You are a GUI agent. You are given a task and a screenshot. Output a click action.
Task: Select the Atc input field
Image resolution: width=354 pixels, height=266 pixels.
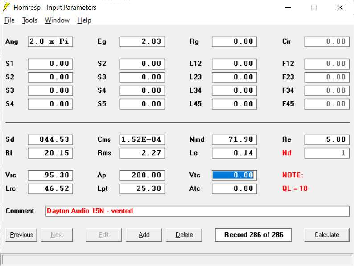(235, 188)
